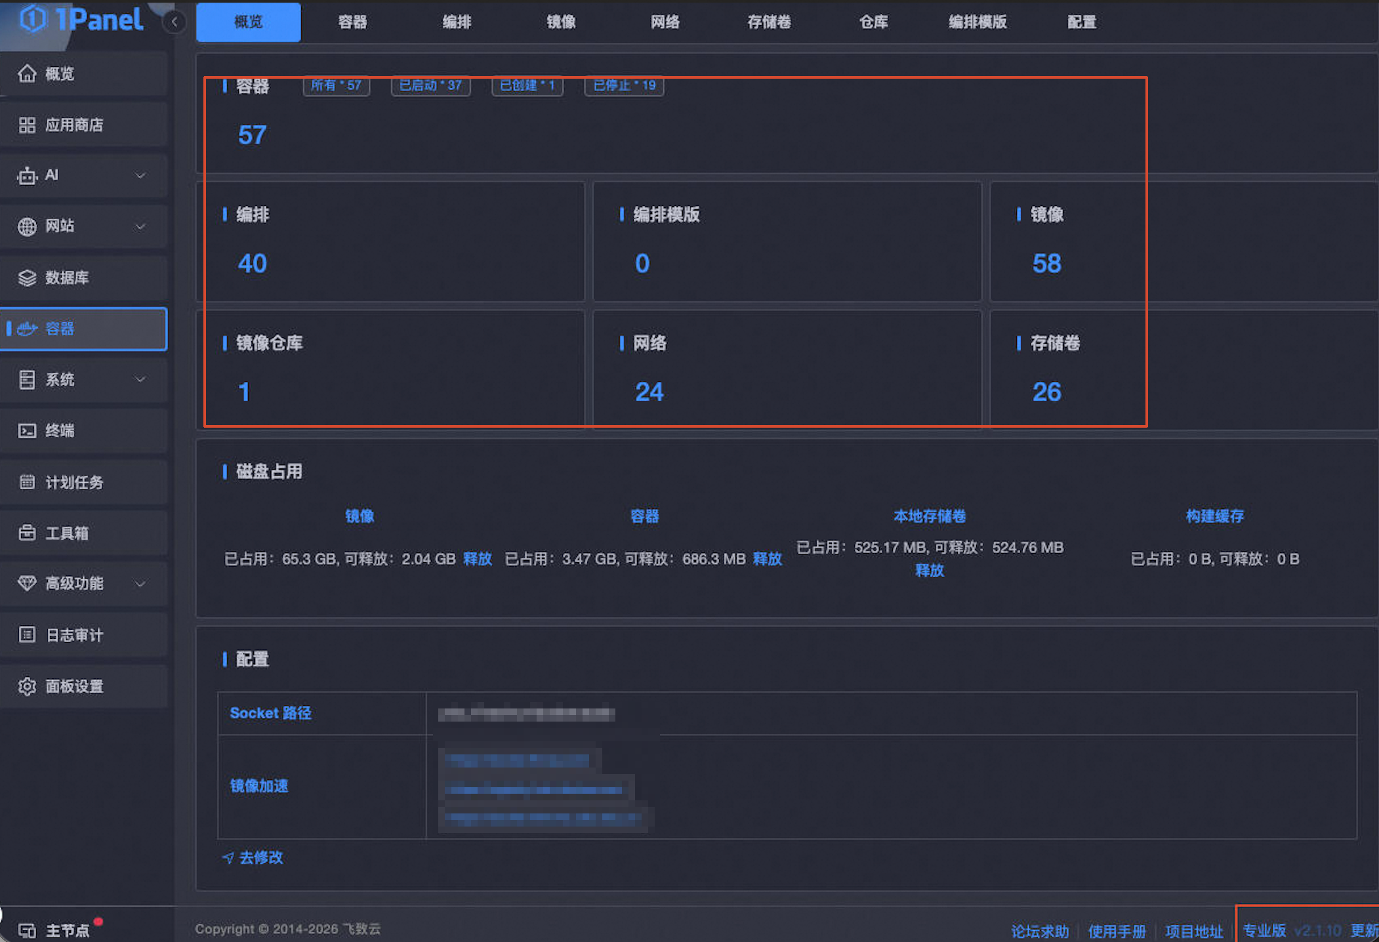Open the 面板设置 panel settings

pos(74,686)
